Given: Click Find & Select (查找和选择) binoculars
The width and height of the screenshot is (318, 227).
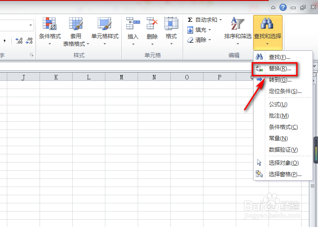Looking at the screenshot, I should click(x=268, y=24).
